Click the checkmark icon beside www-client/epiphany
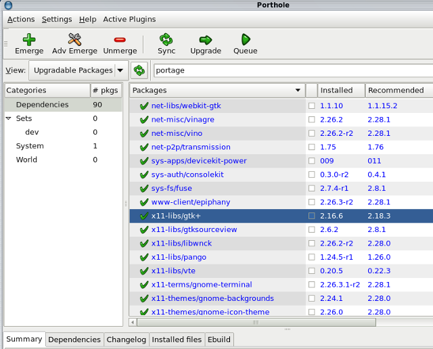433x349 pixels. point(144,202)
